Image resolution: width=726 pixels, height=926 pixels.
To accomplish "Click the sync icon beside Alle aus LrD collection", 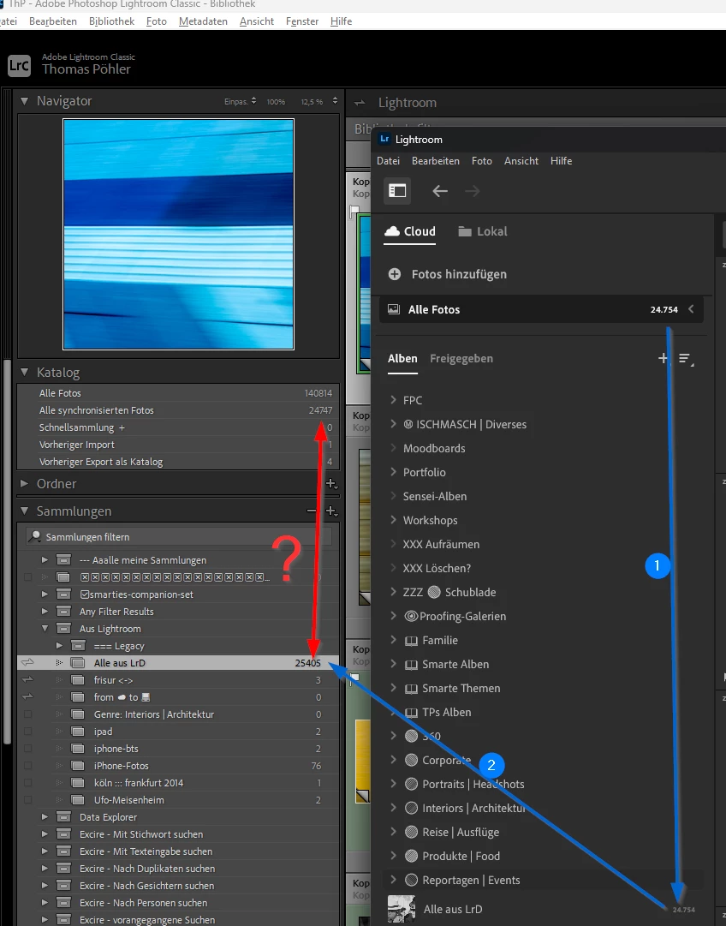I will point(27,663).
